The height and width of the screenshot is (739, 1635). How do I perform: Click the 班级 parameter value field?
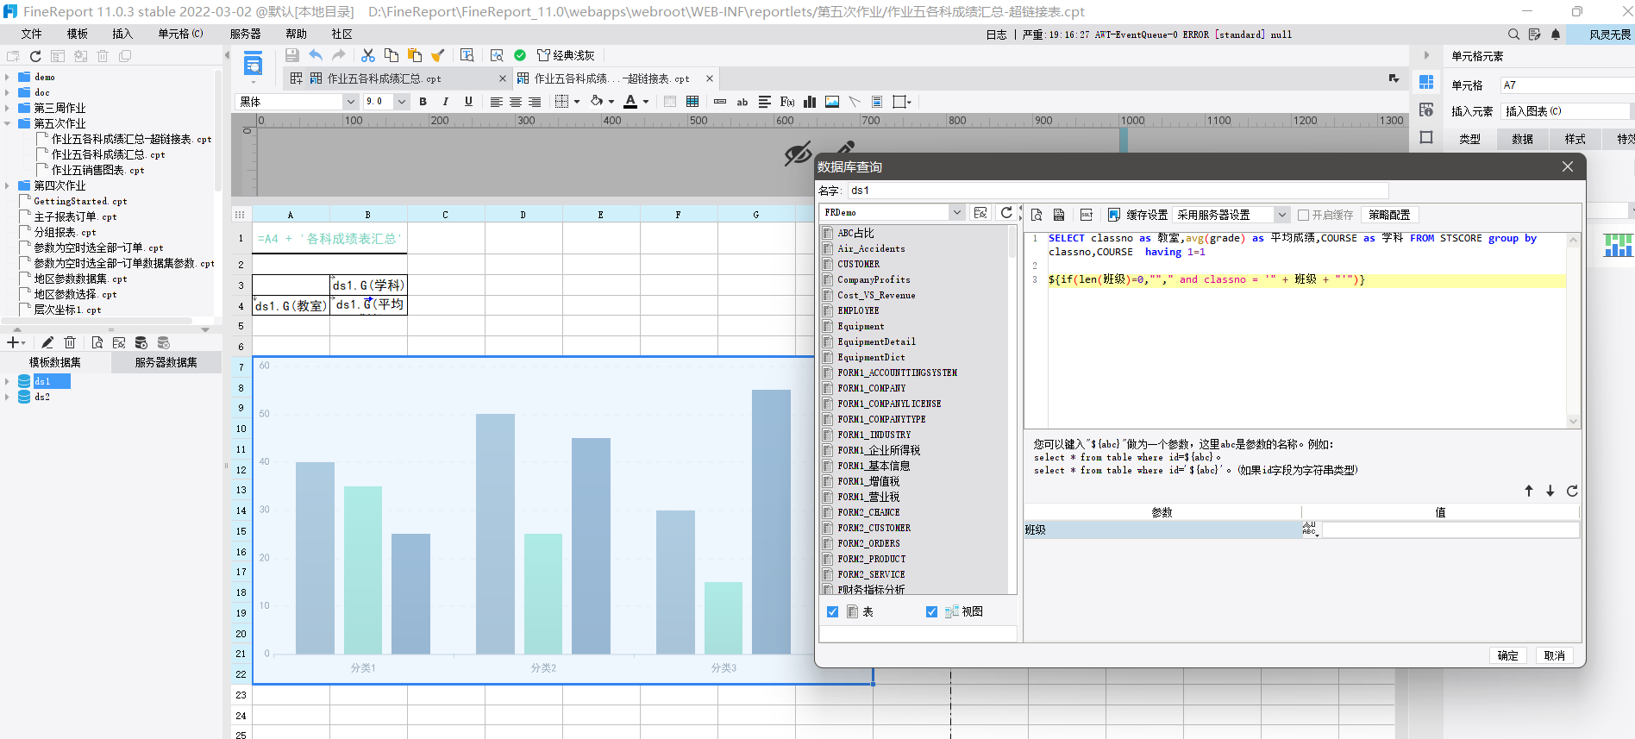(x=1450, y=529)
